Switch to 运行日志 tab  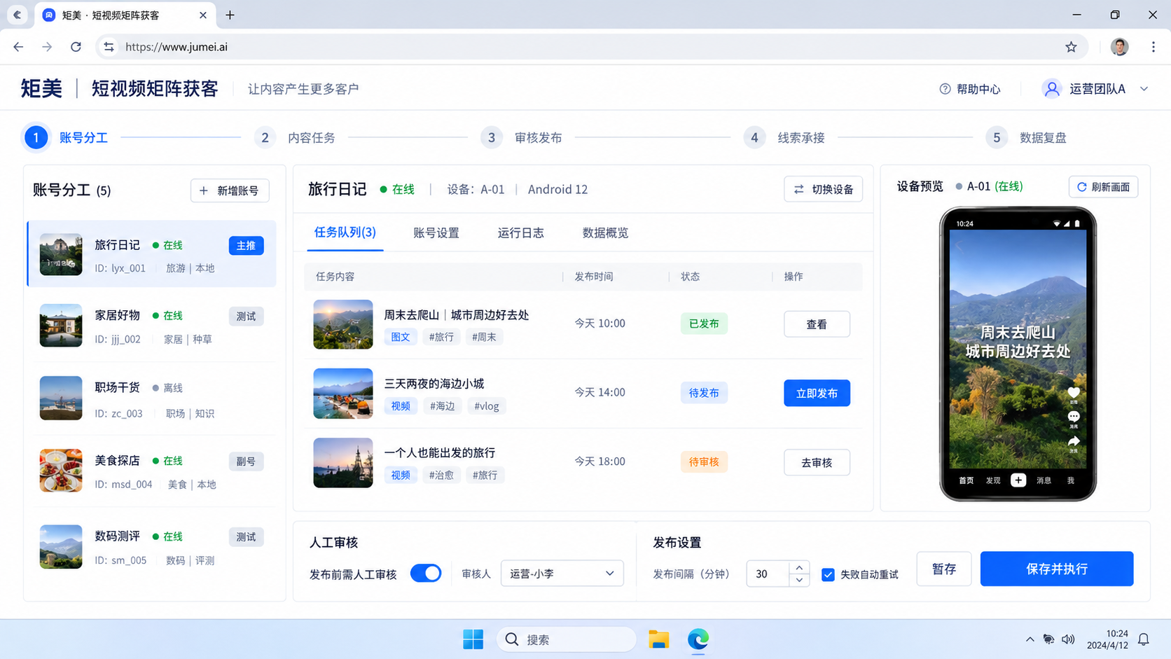click(x=520, y=233)
